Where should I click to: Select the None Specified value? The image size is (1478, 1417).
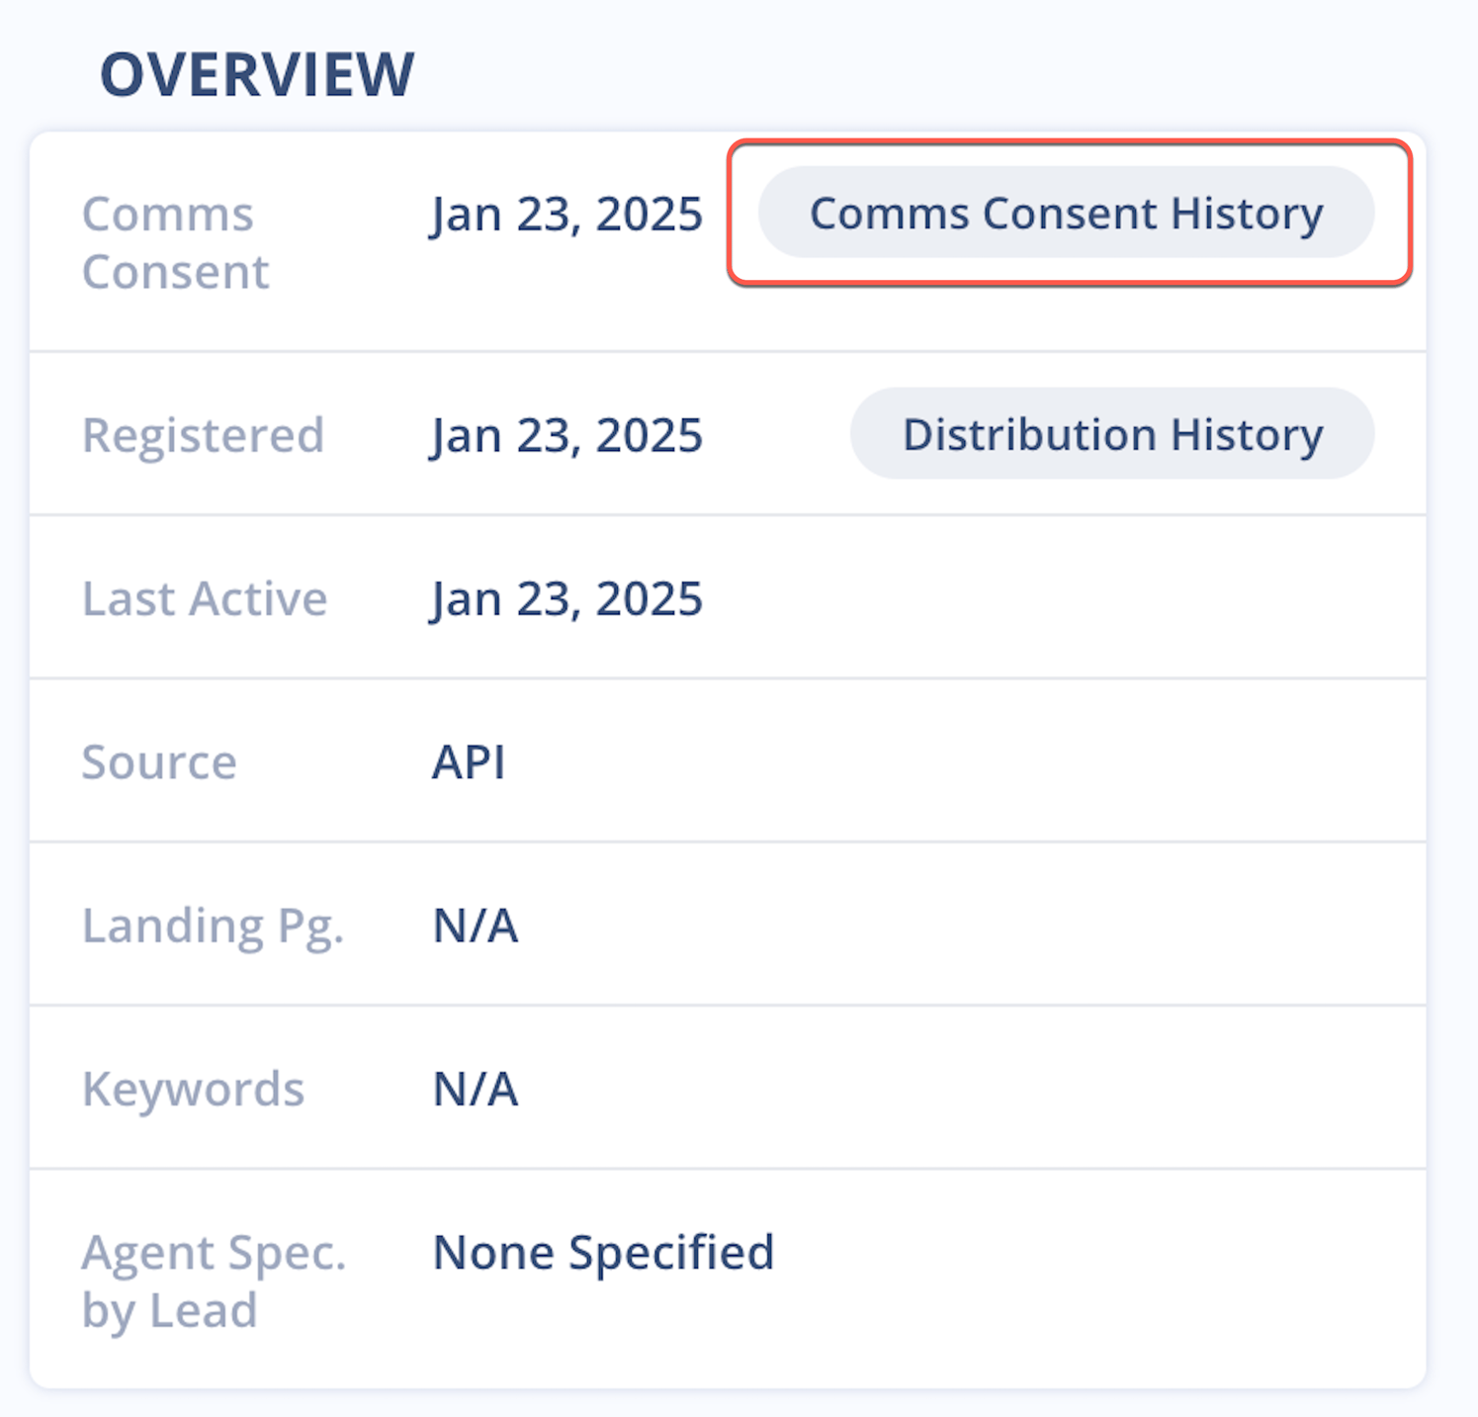pos(603,1251)
